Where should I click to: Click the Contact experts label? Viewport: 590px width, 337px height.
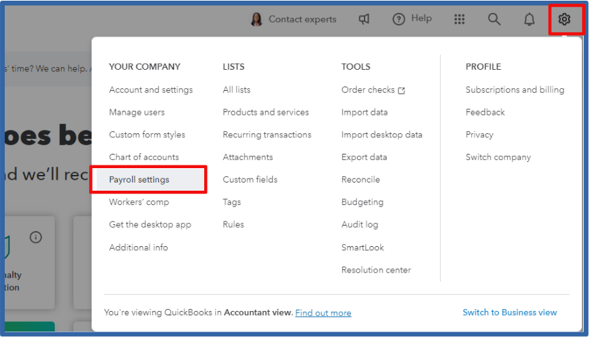click(x=302, y=19)
